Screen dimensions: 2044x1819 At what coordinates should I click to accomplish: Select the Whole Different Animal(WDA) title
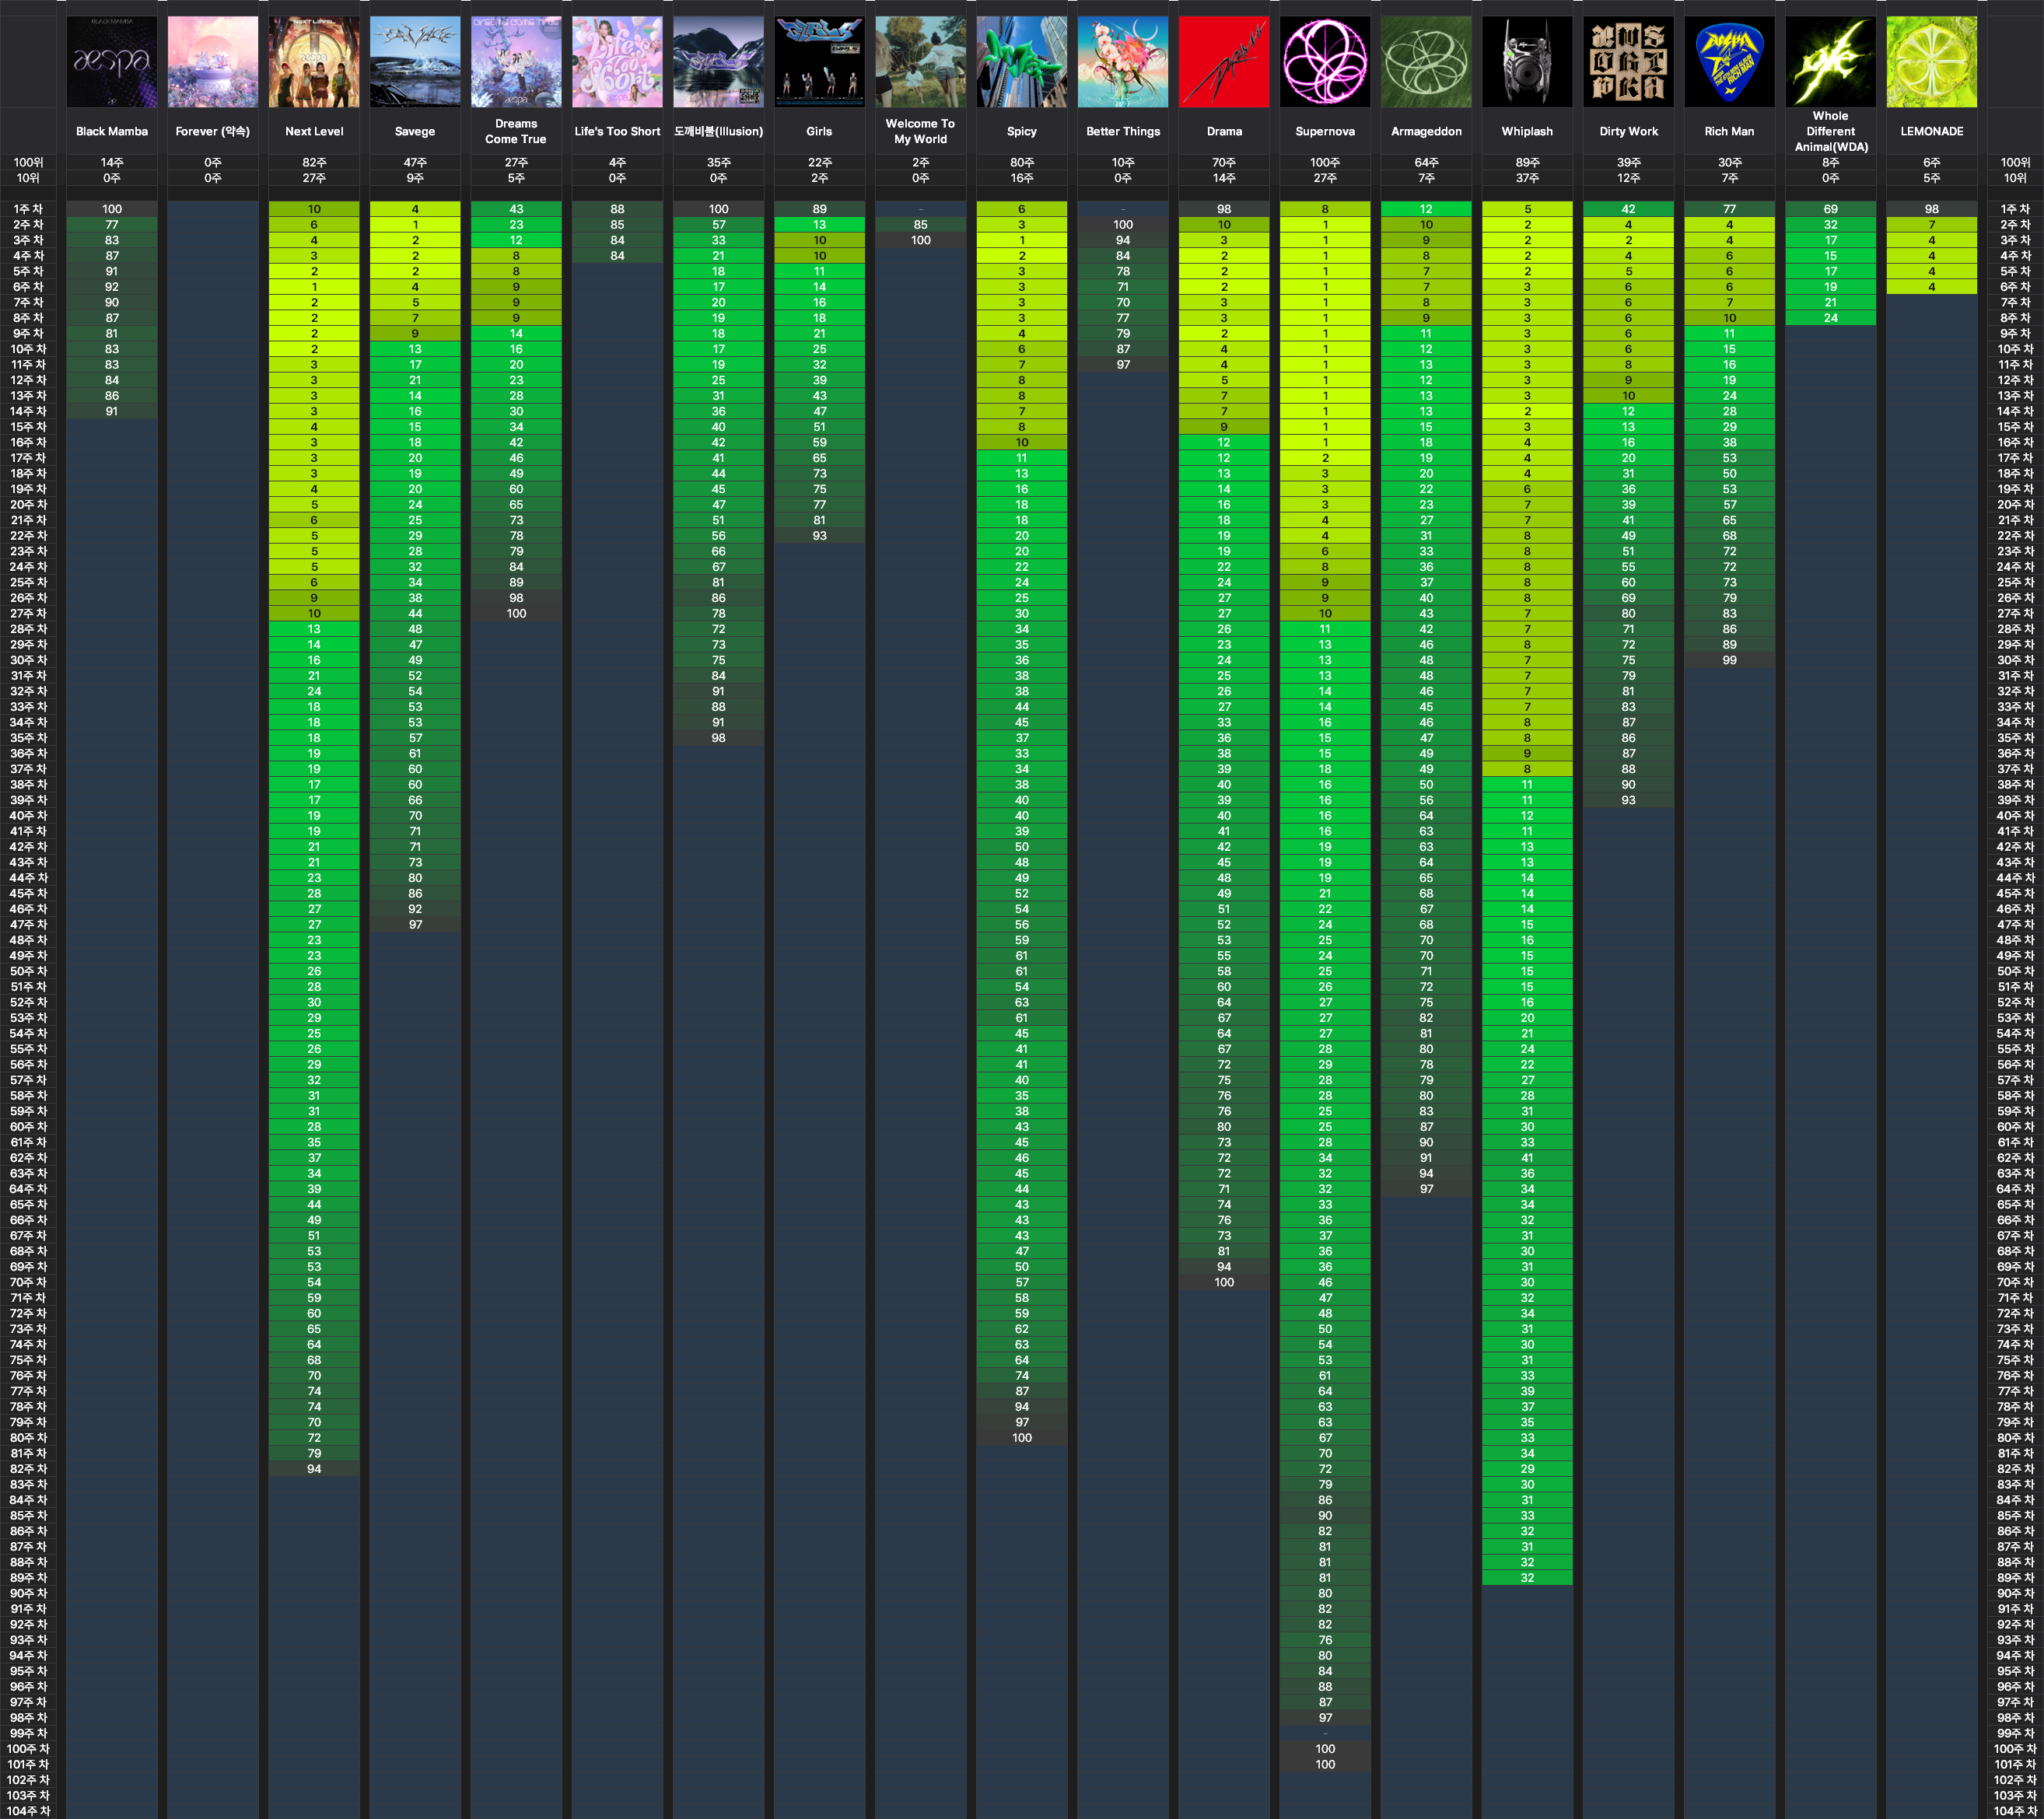[x=1831, y=131]
